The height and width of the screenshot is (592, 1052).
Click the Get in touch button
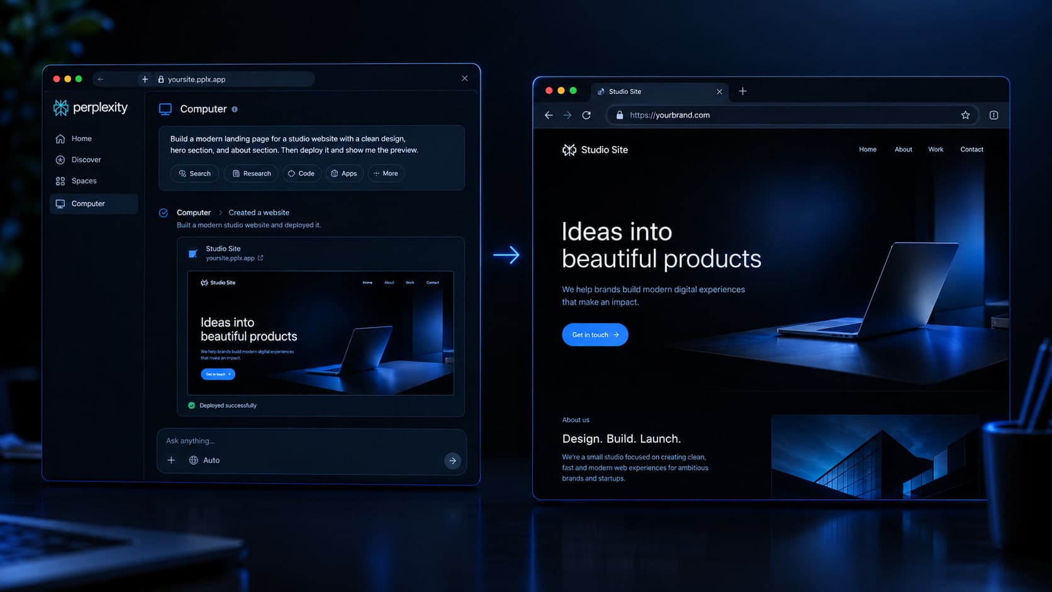pos(595,335)
